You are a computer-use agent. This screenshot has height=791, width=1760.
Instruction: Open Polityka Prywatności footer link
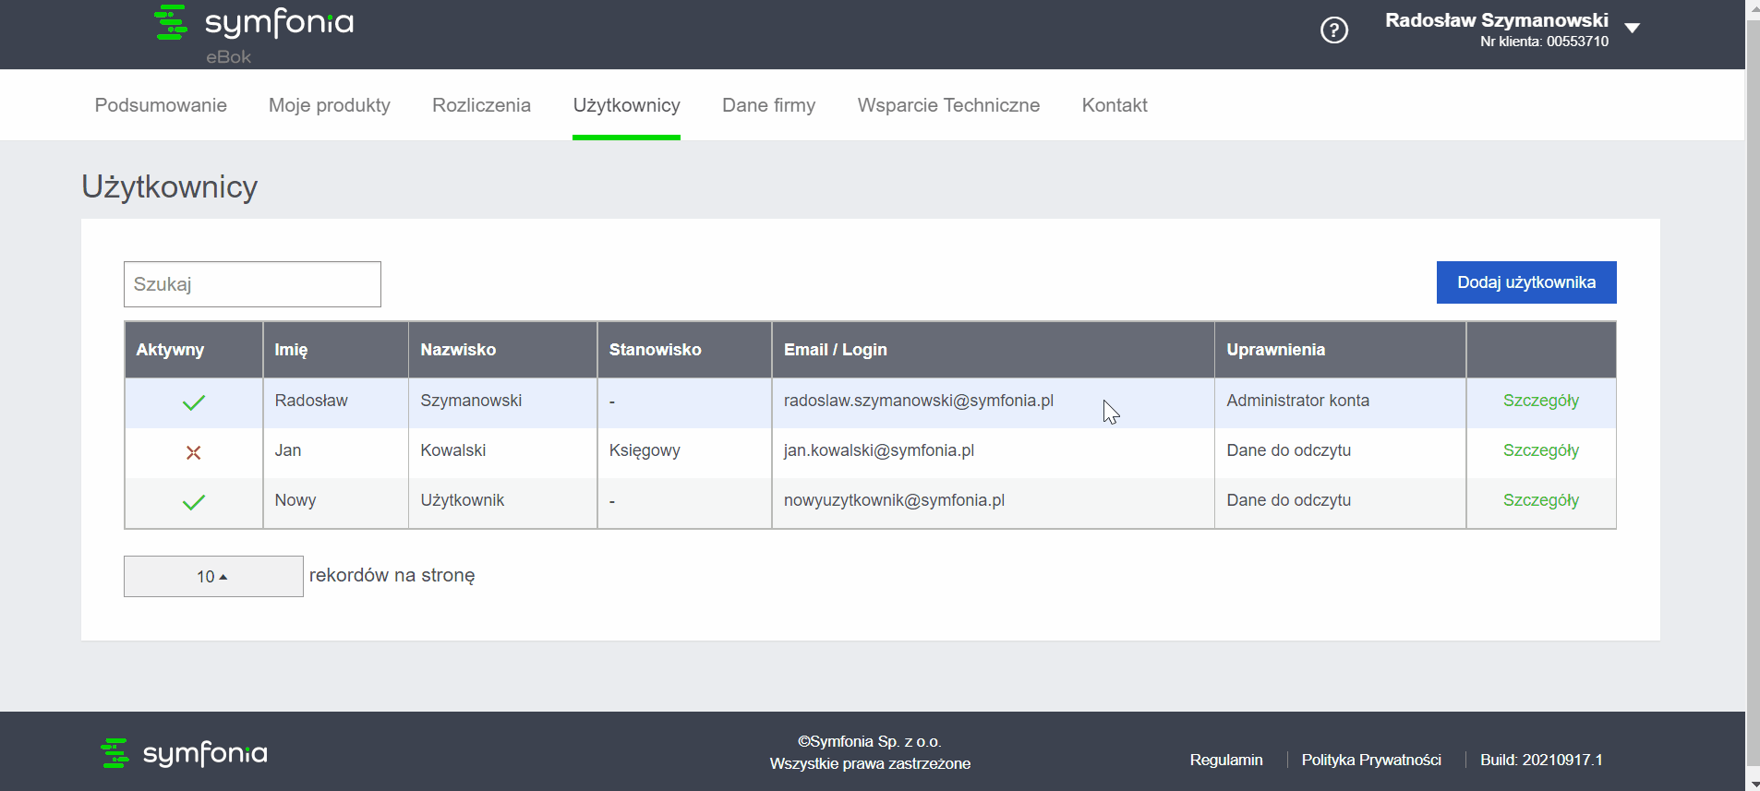(1371, 760)
